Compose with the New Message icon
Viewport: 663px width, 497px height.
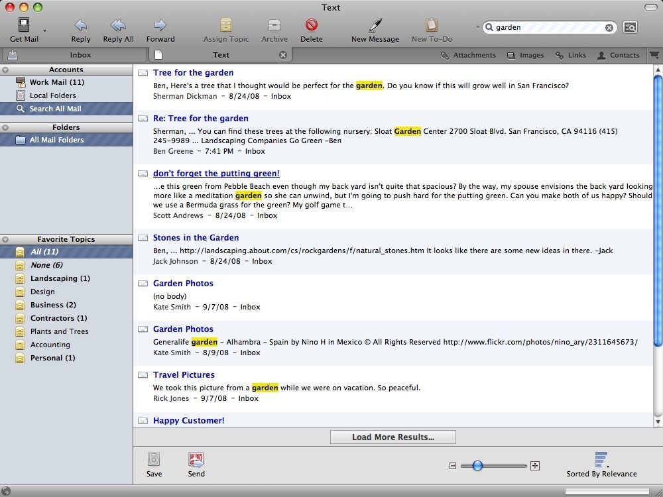375,26
